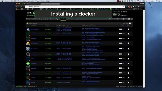Open the Web server bookmarks folder
162x91 pixels.
(x=35, y=9)
